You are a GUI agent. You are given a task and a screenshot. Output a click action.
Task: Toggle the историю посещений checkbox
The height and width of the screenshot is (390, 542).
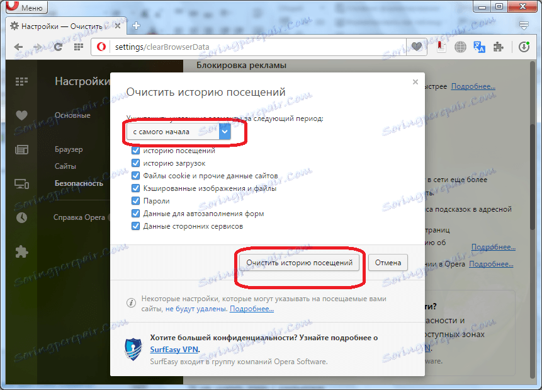point(135,151)
